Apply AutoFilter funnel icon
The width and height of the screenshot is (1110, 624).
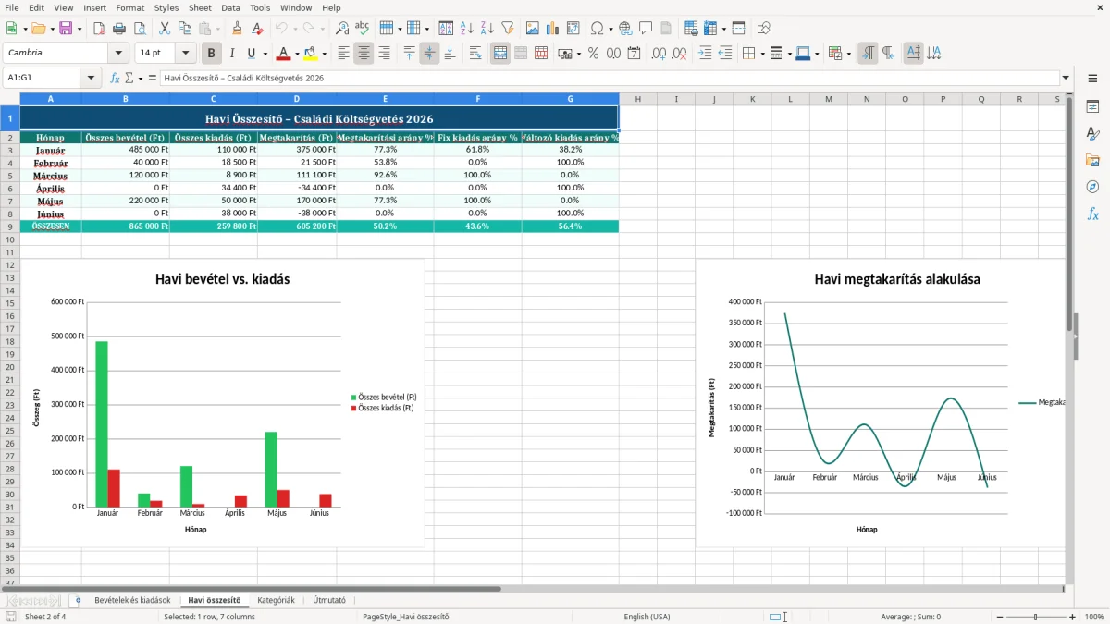pyautogui.click(x=507, y=29)
